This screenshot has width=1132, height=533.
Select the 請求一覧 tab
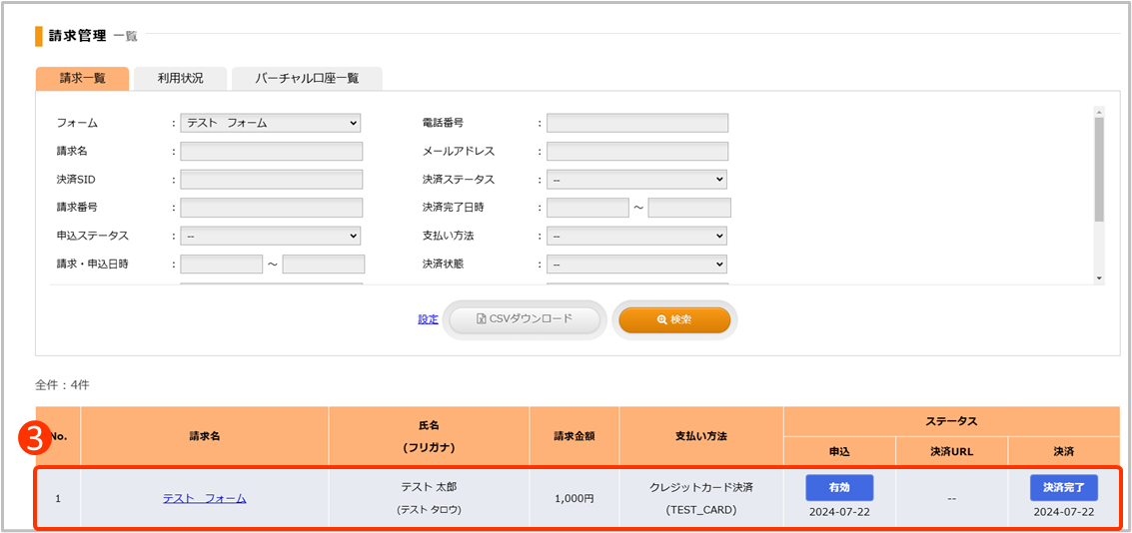[x=82, y=79]
